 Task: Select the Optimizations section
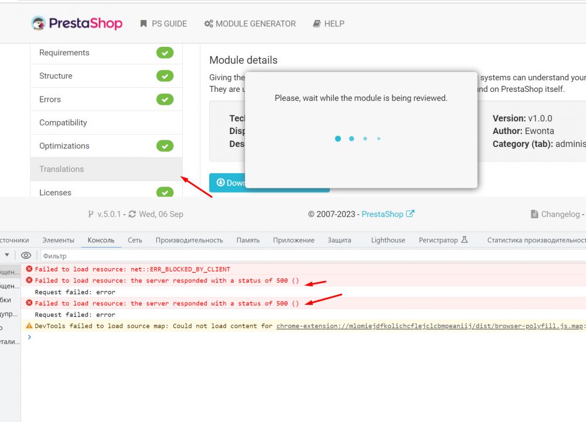(x=106, y=146)
